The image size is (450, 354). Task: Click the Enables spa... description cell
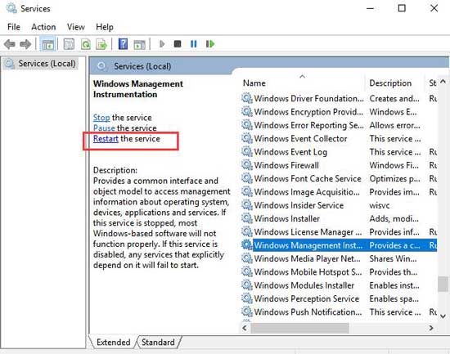(x=394, y=298)
